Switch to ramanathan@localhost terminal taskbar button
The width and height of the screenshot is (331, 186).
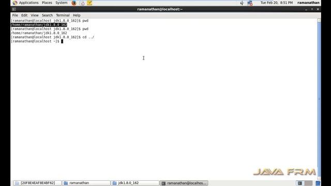(x=184, y=183)
